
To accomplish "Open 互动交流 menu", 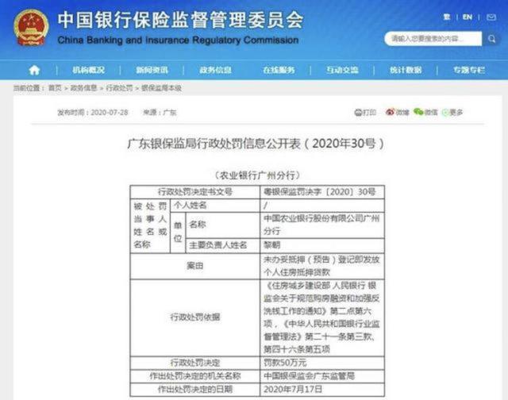I will click(342, 70).
